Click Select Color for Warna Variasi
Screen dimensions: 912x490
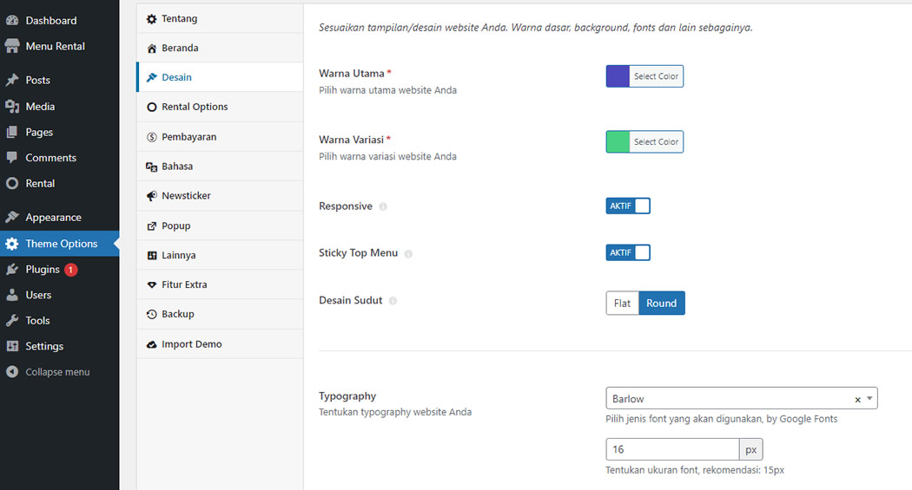pyautogui.click(x=656, y=141)
